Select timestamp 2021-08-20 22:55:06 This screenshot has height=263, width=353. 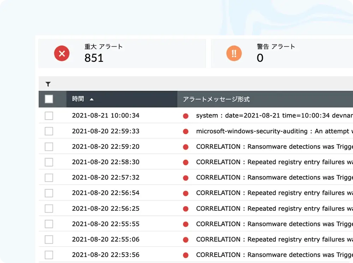(106, 239)
